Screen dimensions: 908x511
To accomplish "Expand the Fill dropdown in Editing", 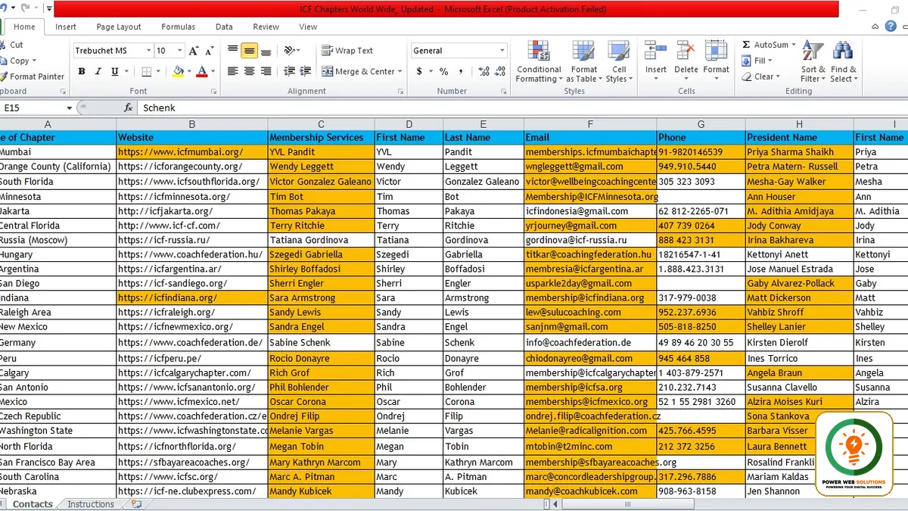I will tap(770, 61).
